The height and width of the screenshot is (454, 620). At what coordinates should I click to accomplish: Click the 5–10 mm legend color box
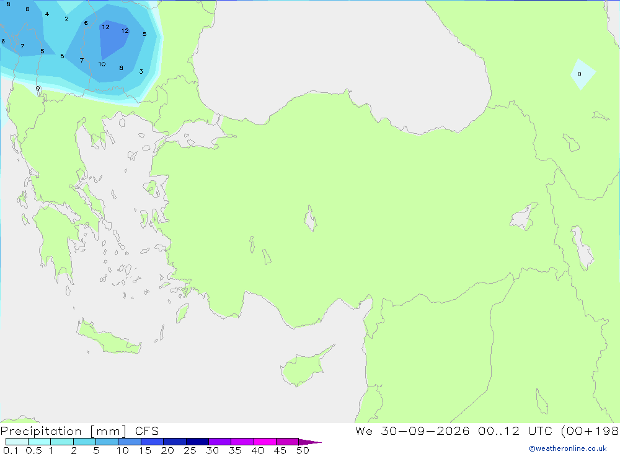[107, 442]
